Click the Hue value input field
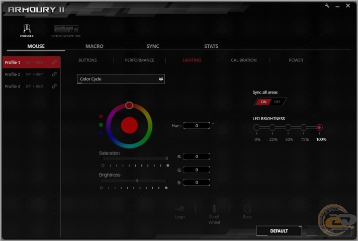358x241 pixels. click(197, 126)
